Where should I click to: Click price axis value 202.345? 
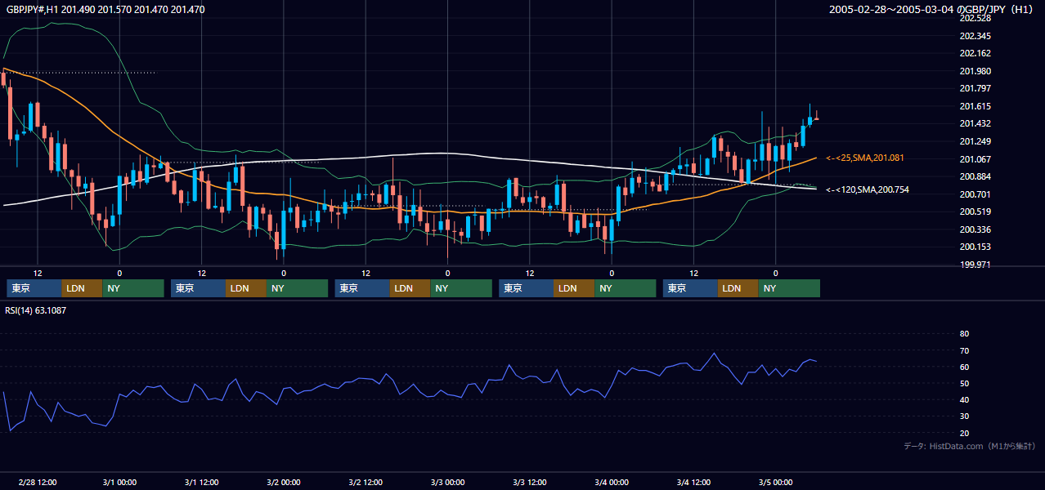(975, 36)
